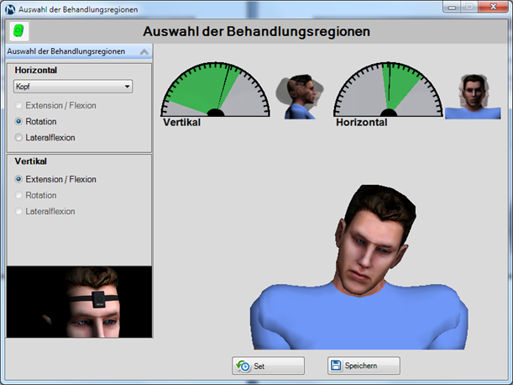Click the application icon in title bar
513x385 pixels.
pos(10,9)
